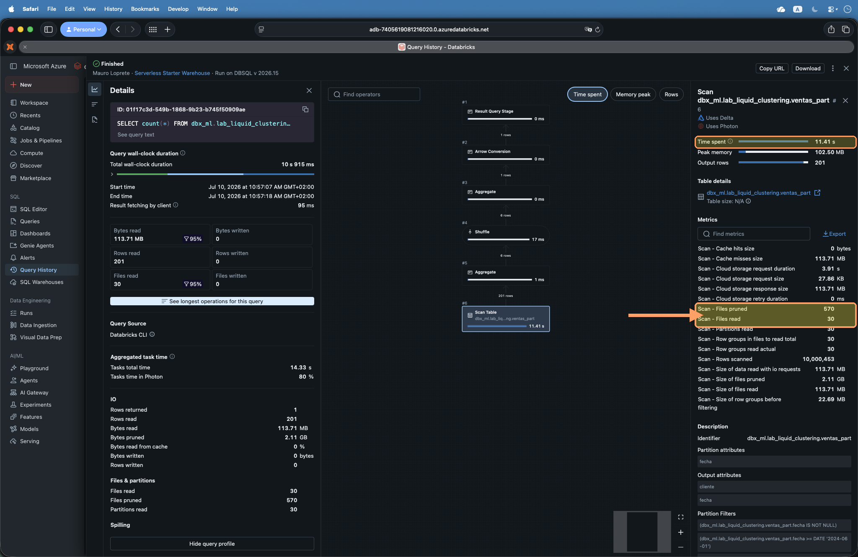Image resolution: width=858 pixels, height=557 pixels.
Task: Open the Workspace section in the sidebar
Action: 34,103
